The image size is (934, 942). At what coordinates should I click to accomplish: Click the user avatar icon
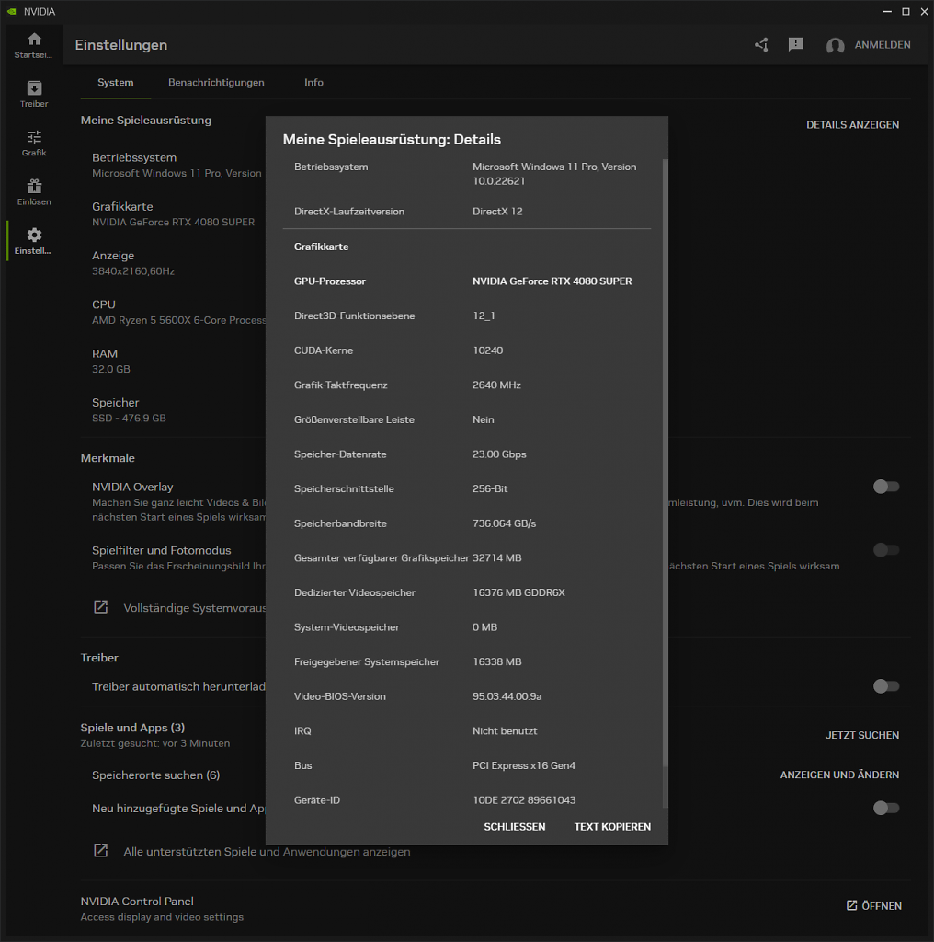click(835, 46)
